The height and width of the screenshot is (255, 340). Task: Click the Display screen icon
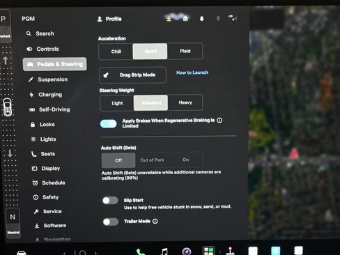click(x=34, y=169)
